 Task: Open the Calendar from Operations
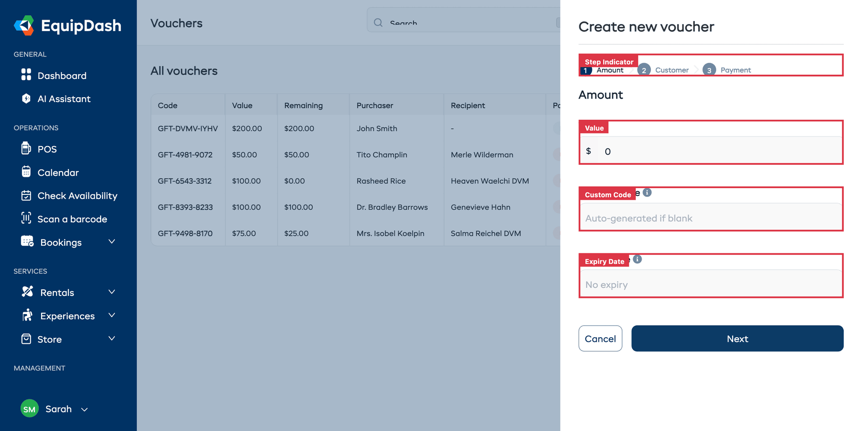pyautogui.click(x=58, y=172)
